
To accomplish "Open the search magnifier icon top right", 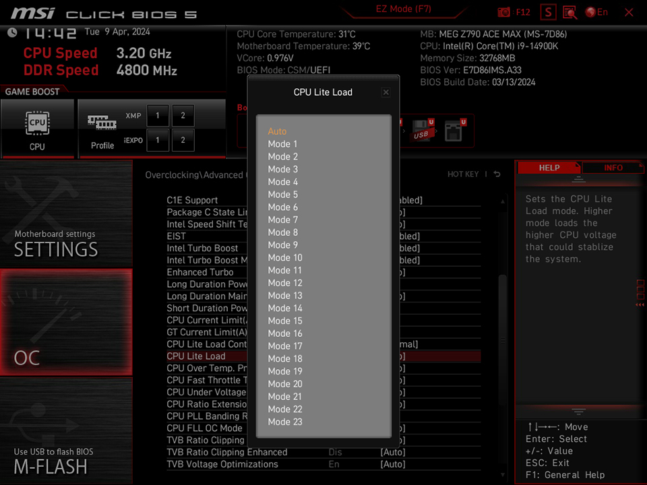I will tap(570, 12).
